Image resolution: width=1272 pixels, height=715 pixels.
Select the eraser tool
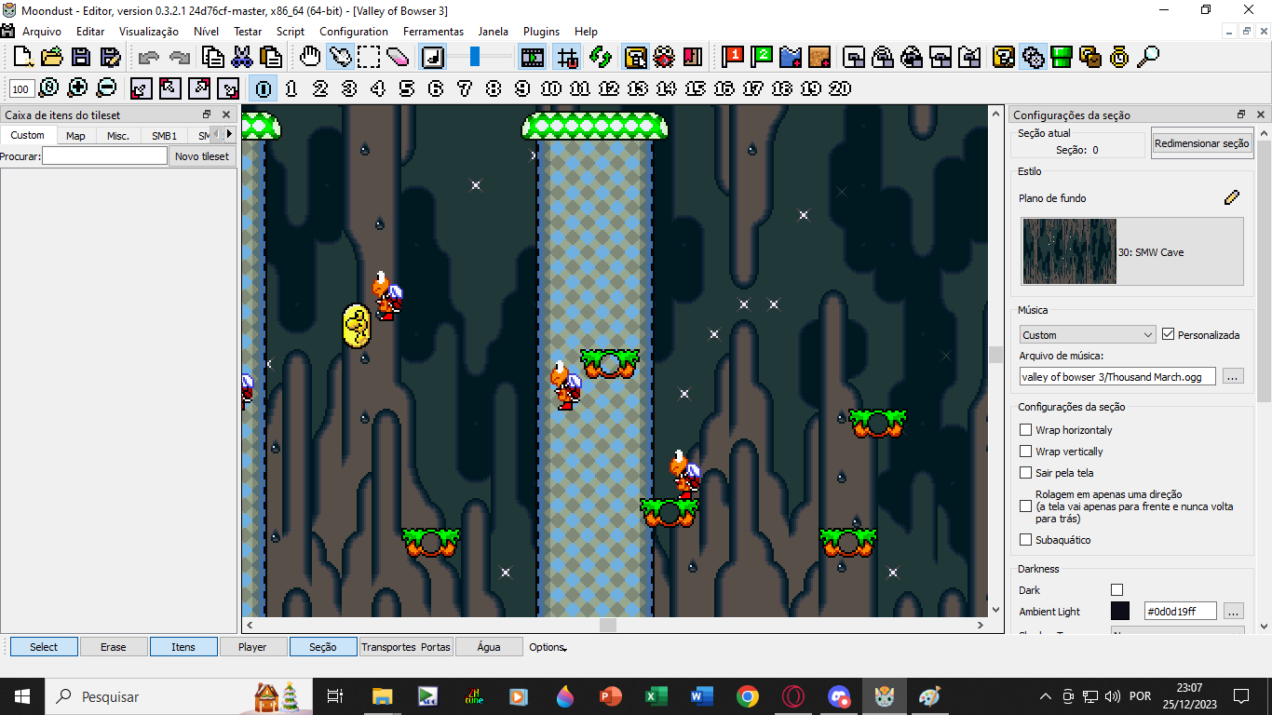398,57
